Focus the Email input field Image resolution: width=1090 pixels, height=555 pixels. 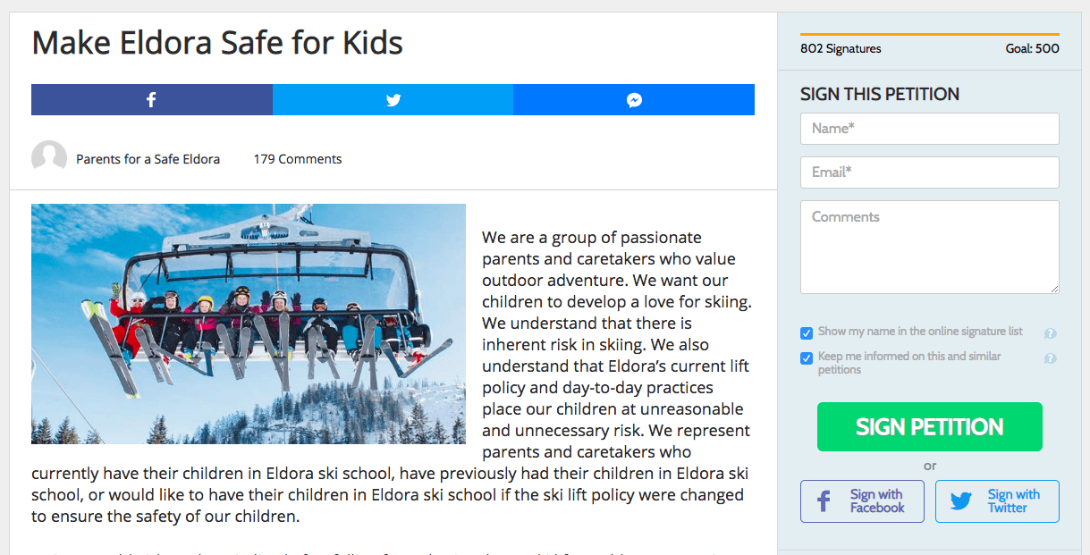point(930,172)
